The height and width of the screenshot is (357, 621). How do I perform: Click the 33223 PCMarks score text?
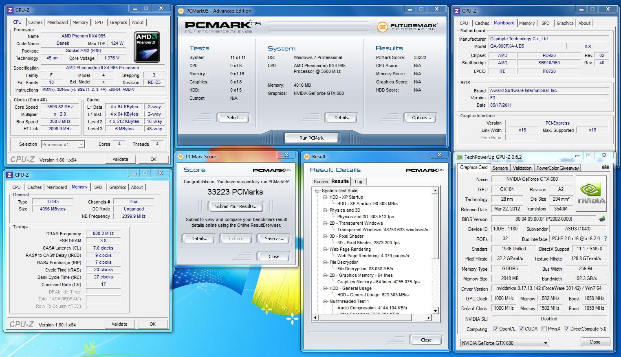pyautogui.click(x=235, y=192)
